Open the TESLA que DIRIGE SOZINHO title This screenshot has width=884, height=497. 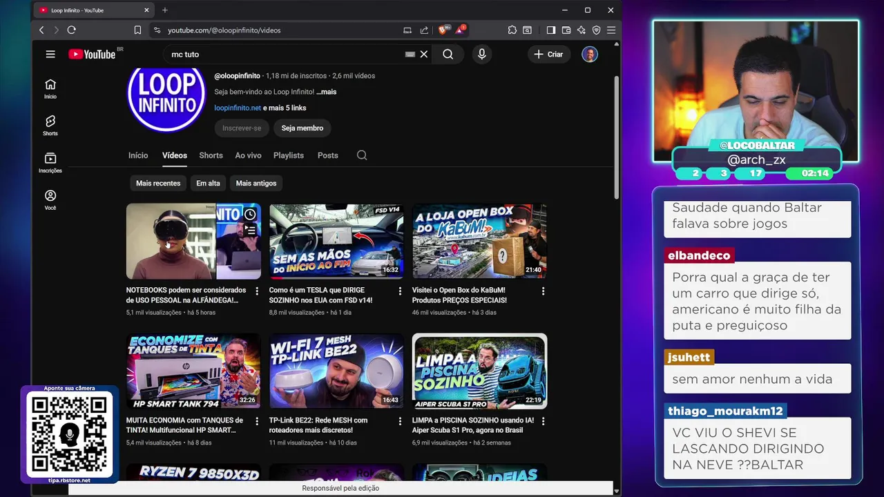[320, 295]
